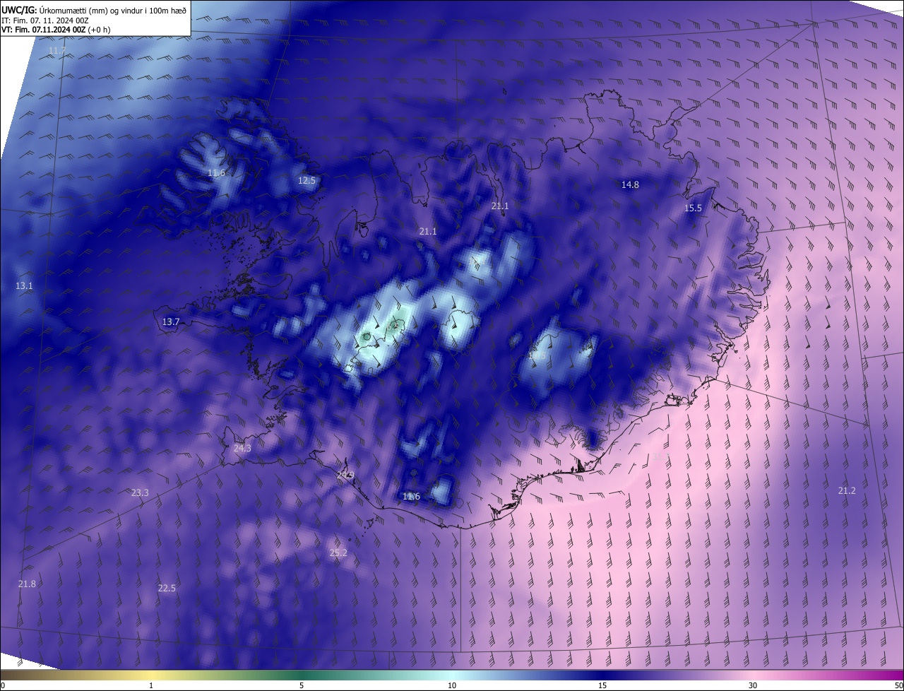Viewport: 904px width, 691px height.
Task: Click the 11.7 value label on the map
Action: click(x=56, y=52)
